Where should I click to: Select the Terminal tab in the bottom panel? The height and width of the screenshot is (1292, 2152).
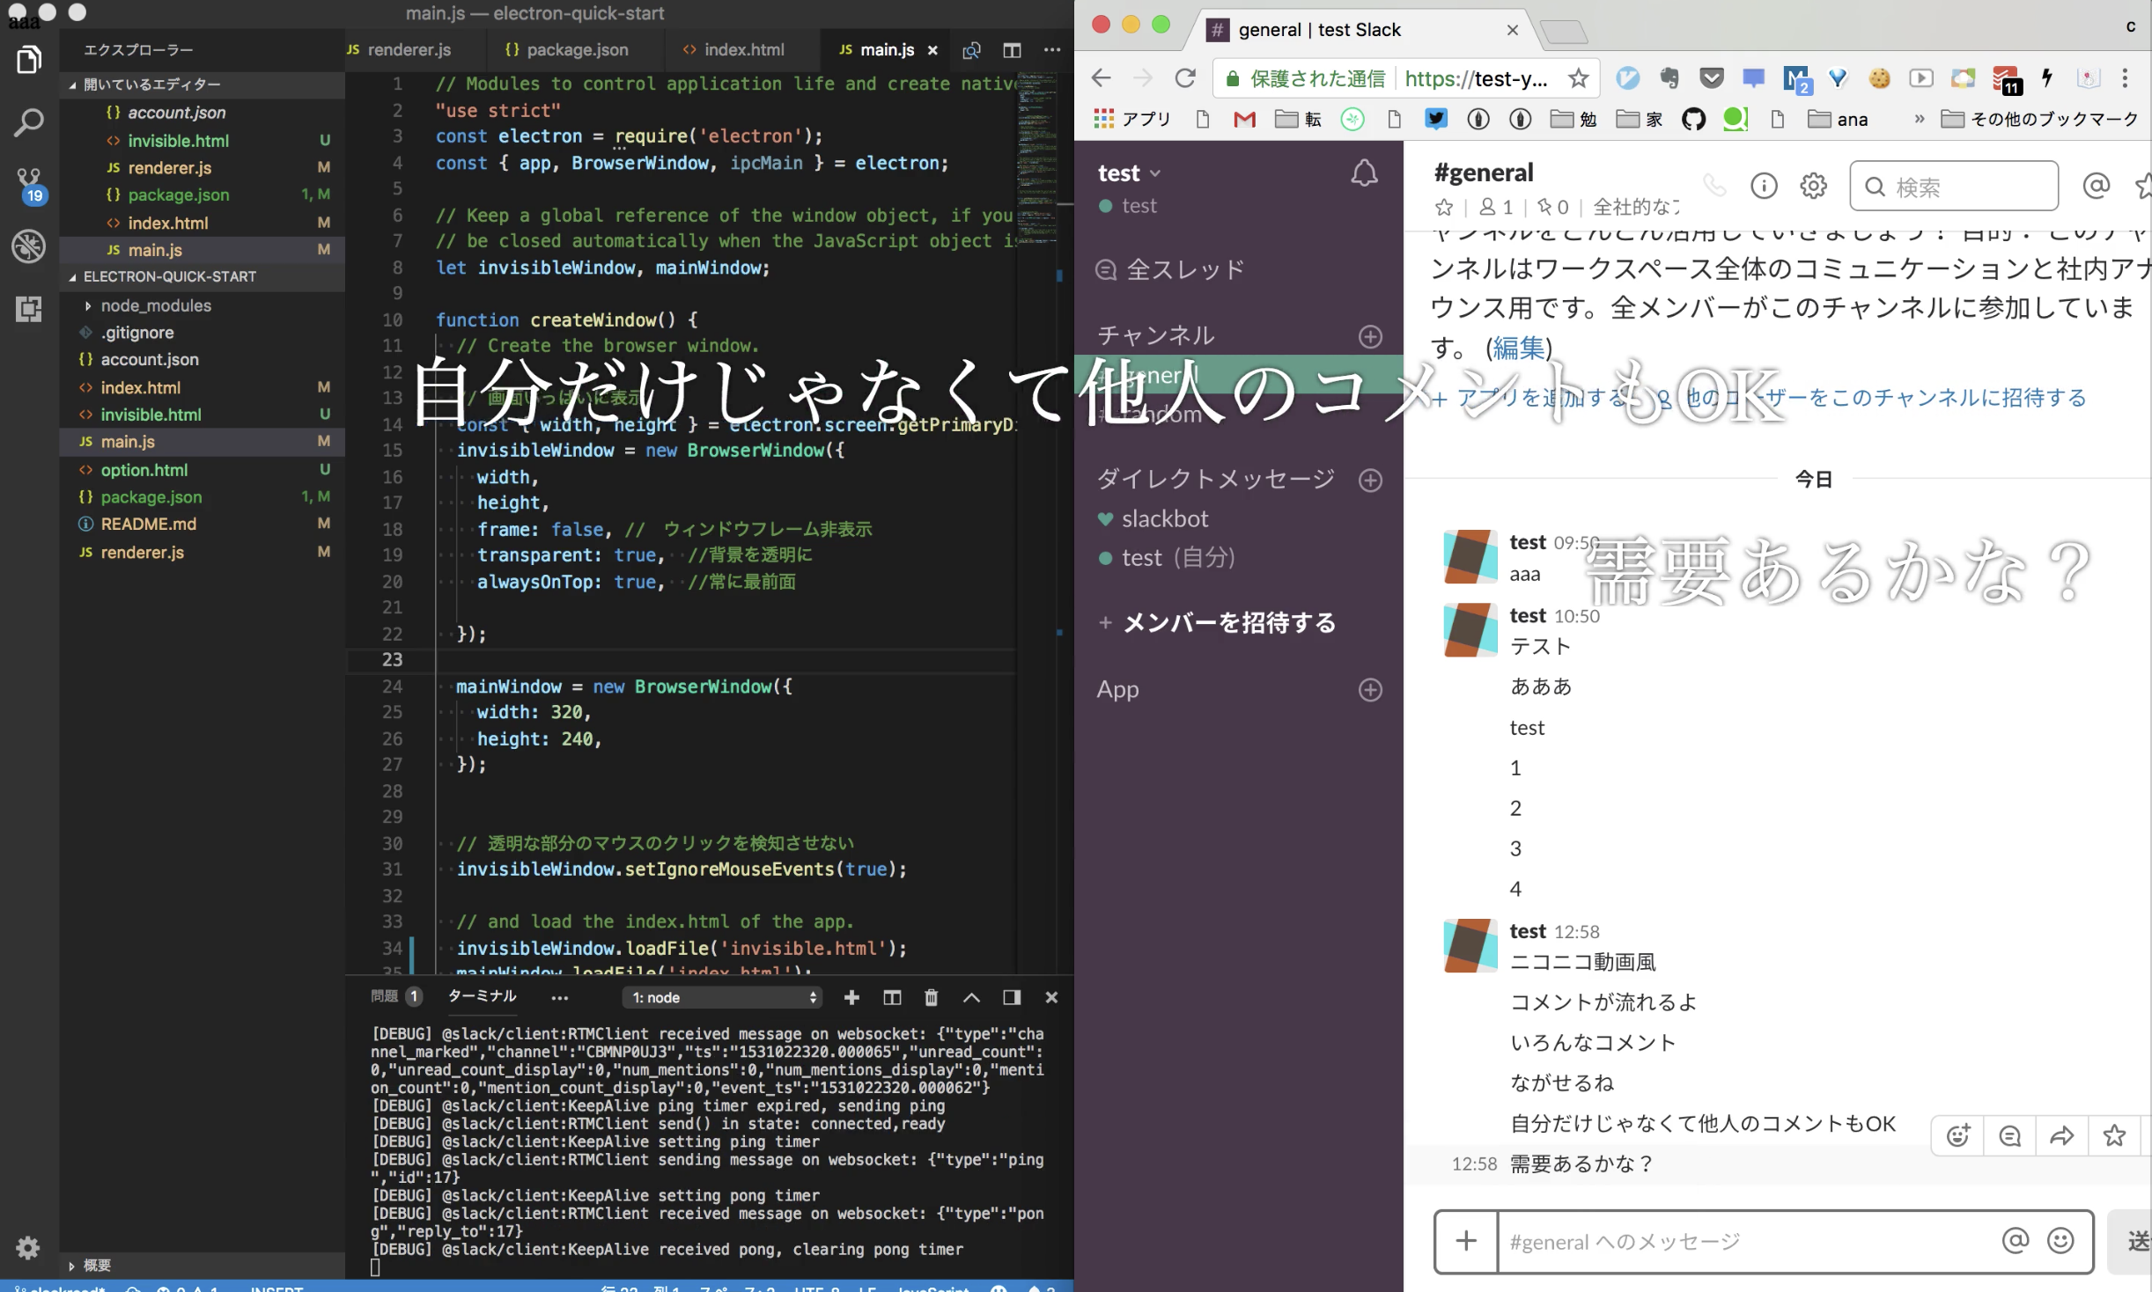coord(482,996)
